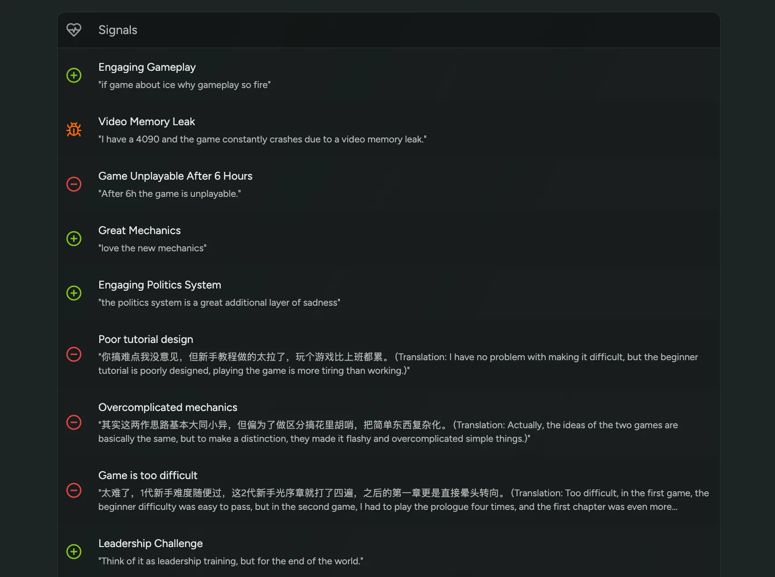Click the quote under Engaging Politics System
Image resolution: width=775 pixels, height=577 pixels.
point(219,303)
